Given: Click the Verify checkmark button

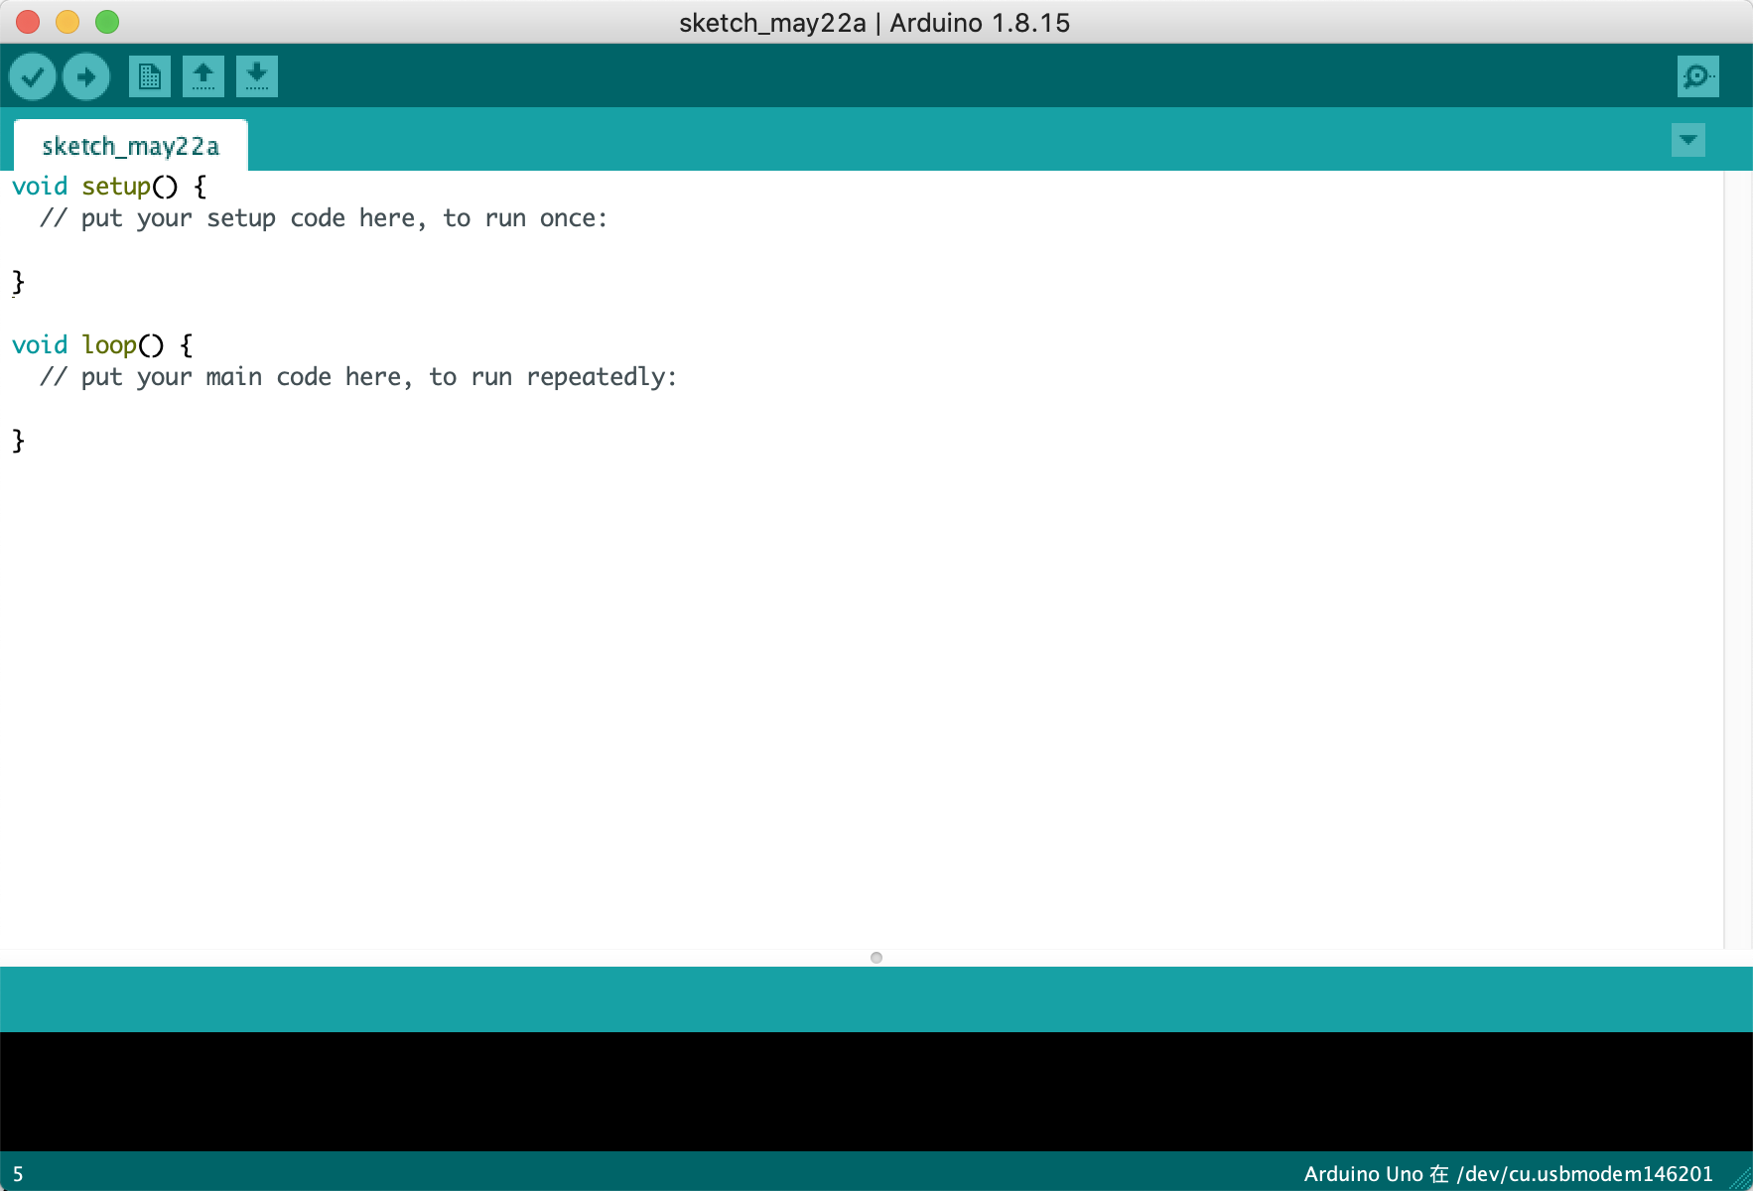Looking at the screenshot, I should point(33,76).
